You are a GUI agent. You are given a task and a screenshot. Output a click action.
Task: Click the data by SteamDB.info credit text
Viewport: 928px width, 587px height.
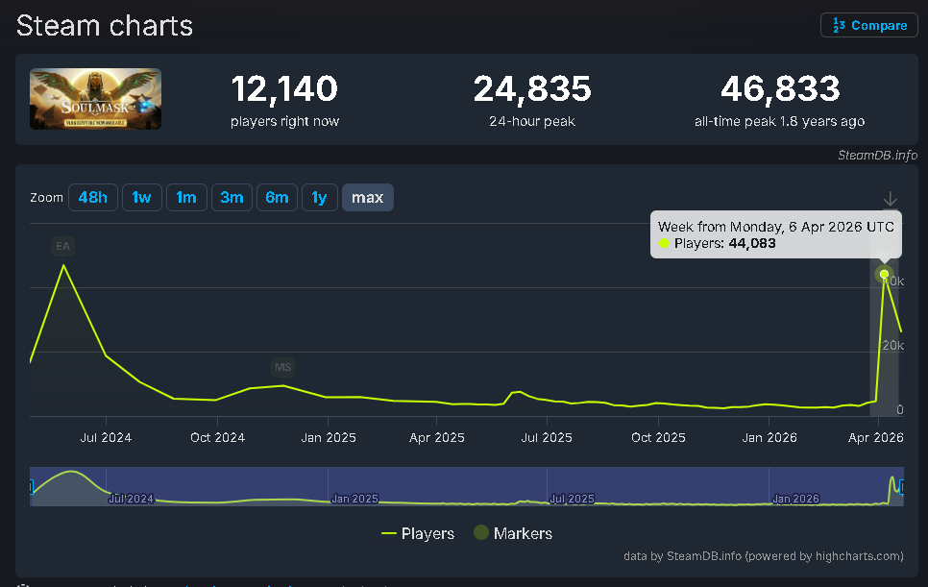point(764,556)
